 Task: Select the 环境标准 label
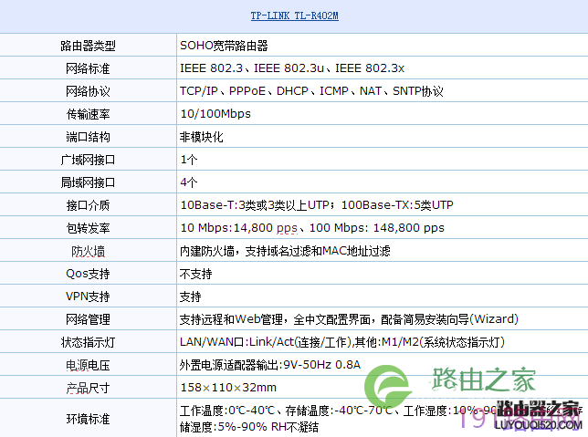click(x=88, y=419)
